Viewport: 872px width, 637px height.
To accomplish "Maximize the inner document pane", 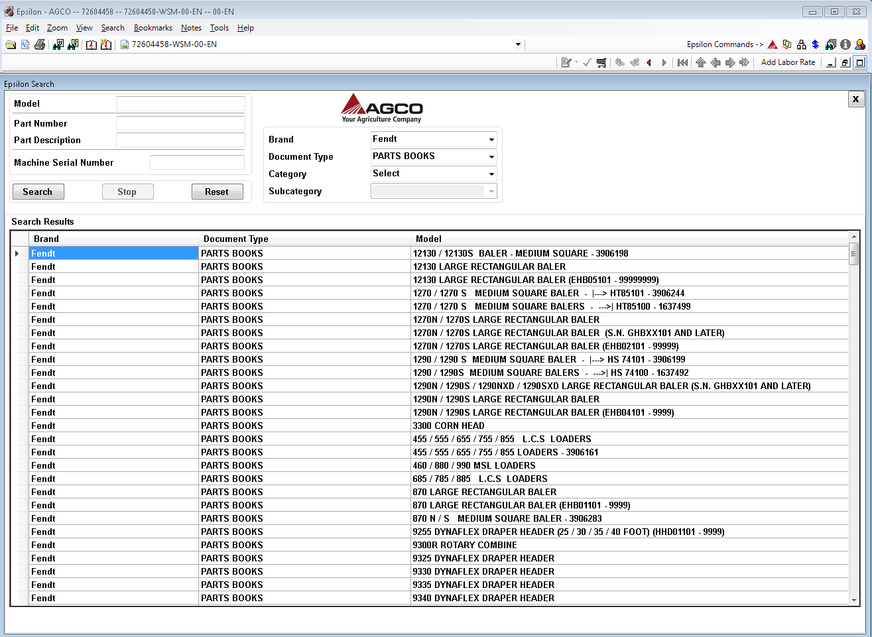I will click(860, 62).
